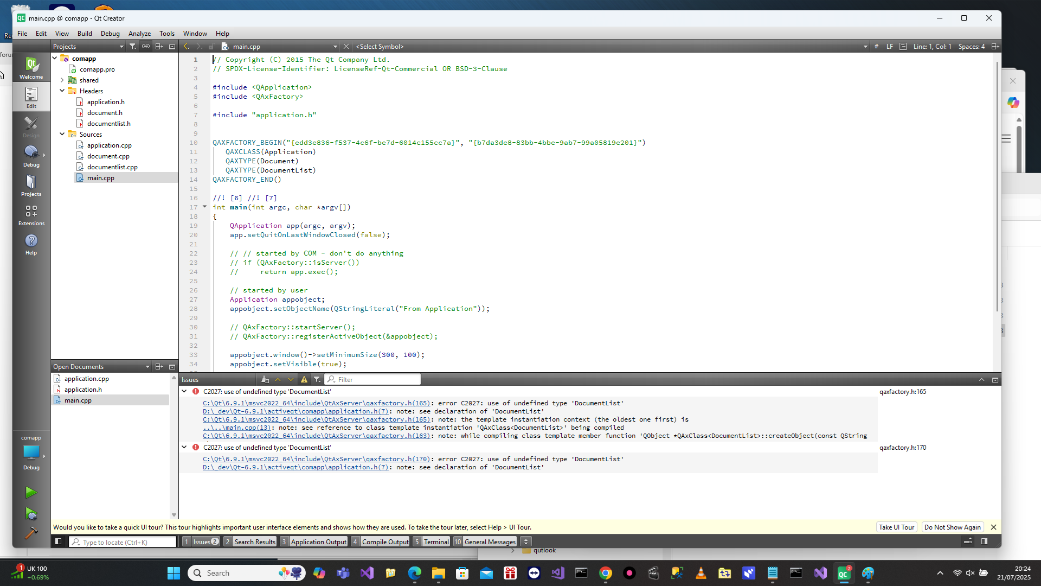Toggle showing warnings in Issues
Image resolution: width=1041 pixels, height=586 pixels.
[304, 380]
